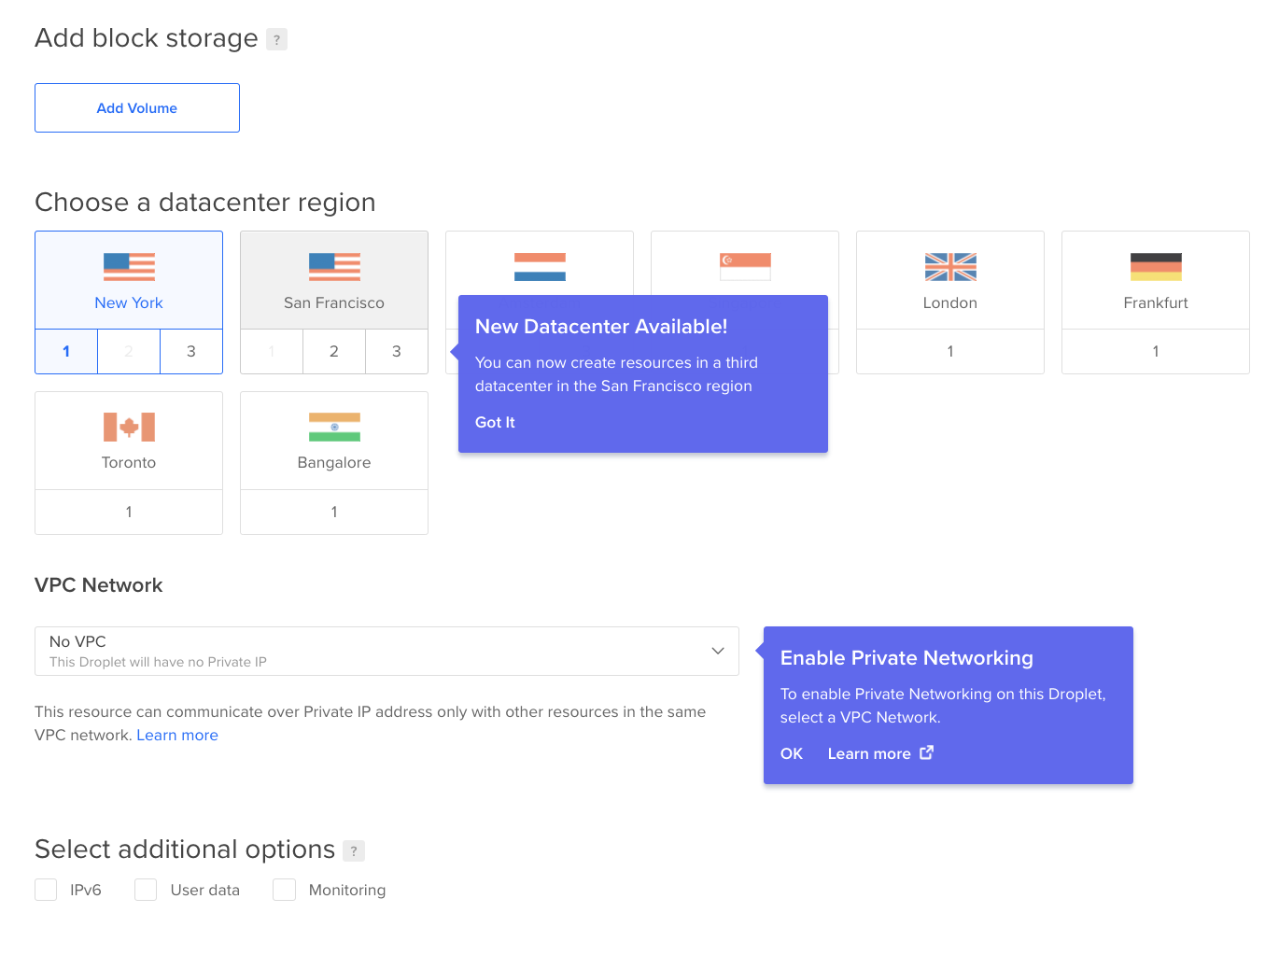The width and height of the screenshot is (1279, 955).
Task: Click the User data option label
Action: coord(205,891)
